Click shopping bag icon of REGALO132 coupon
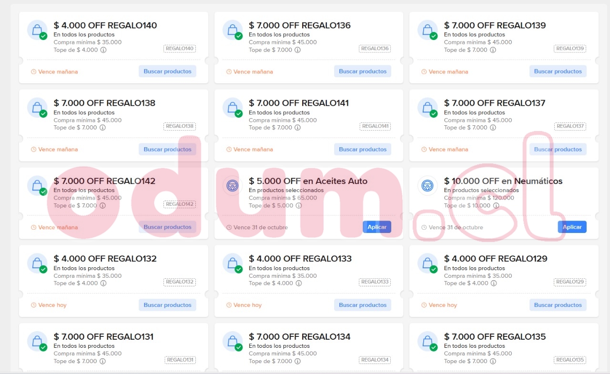610x374 pixels. tap(37, 263)
